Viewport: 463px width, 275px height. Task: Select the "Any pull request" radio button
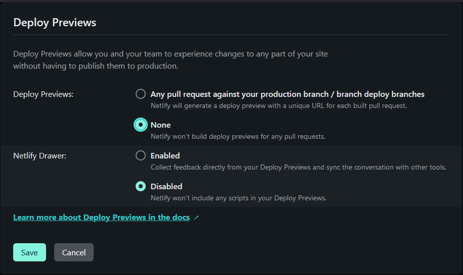141,94
